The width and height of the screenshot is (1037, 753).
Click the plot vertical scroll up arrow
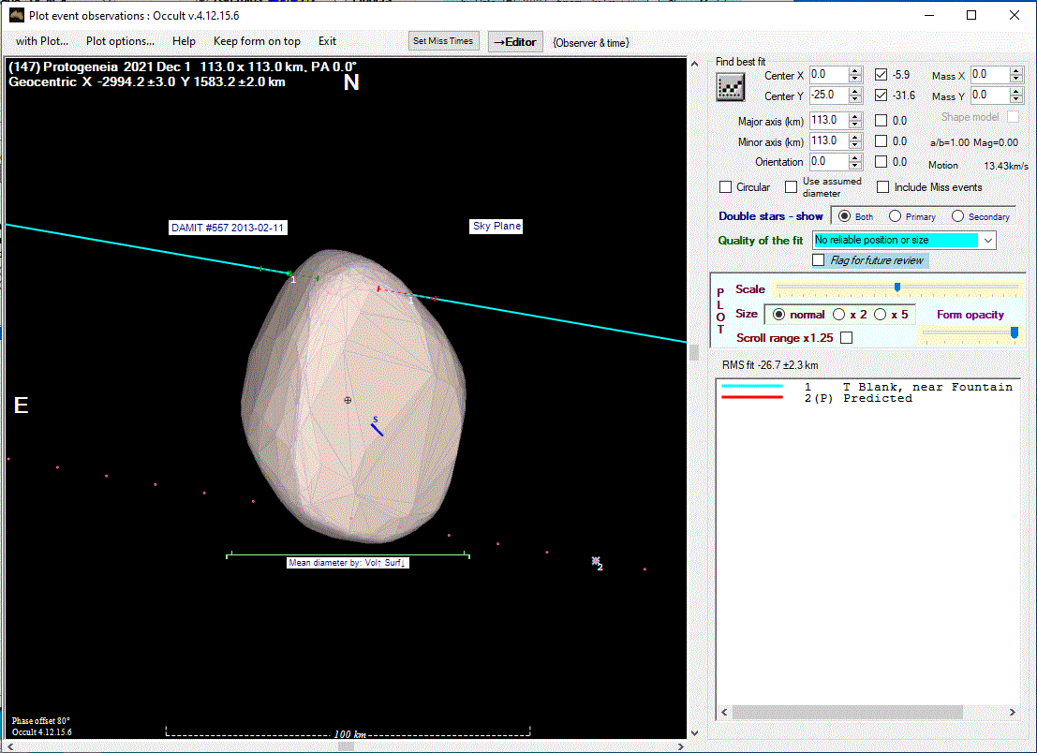pyautogui.click(x=694, y=64)
